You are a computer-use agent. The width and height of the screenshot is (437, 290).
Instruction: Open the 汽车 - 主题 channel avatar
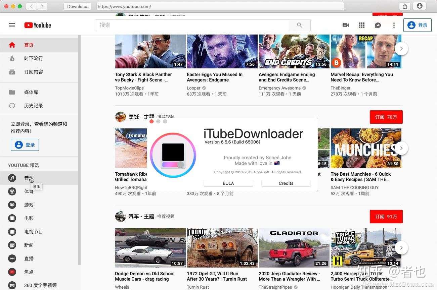point(121,217)
